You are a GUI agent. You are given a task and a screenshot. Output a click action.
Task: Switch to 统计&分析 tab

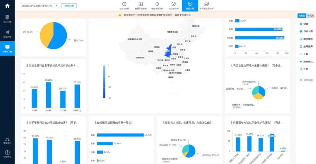[x=124, y=6]
